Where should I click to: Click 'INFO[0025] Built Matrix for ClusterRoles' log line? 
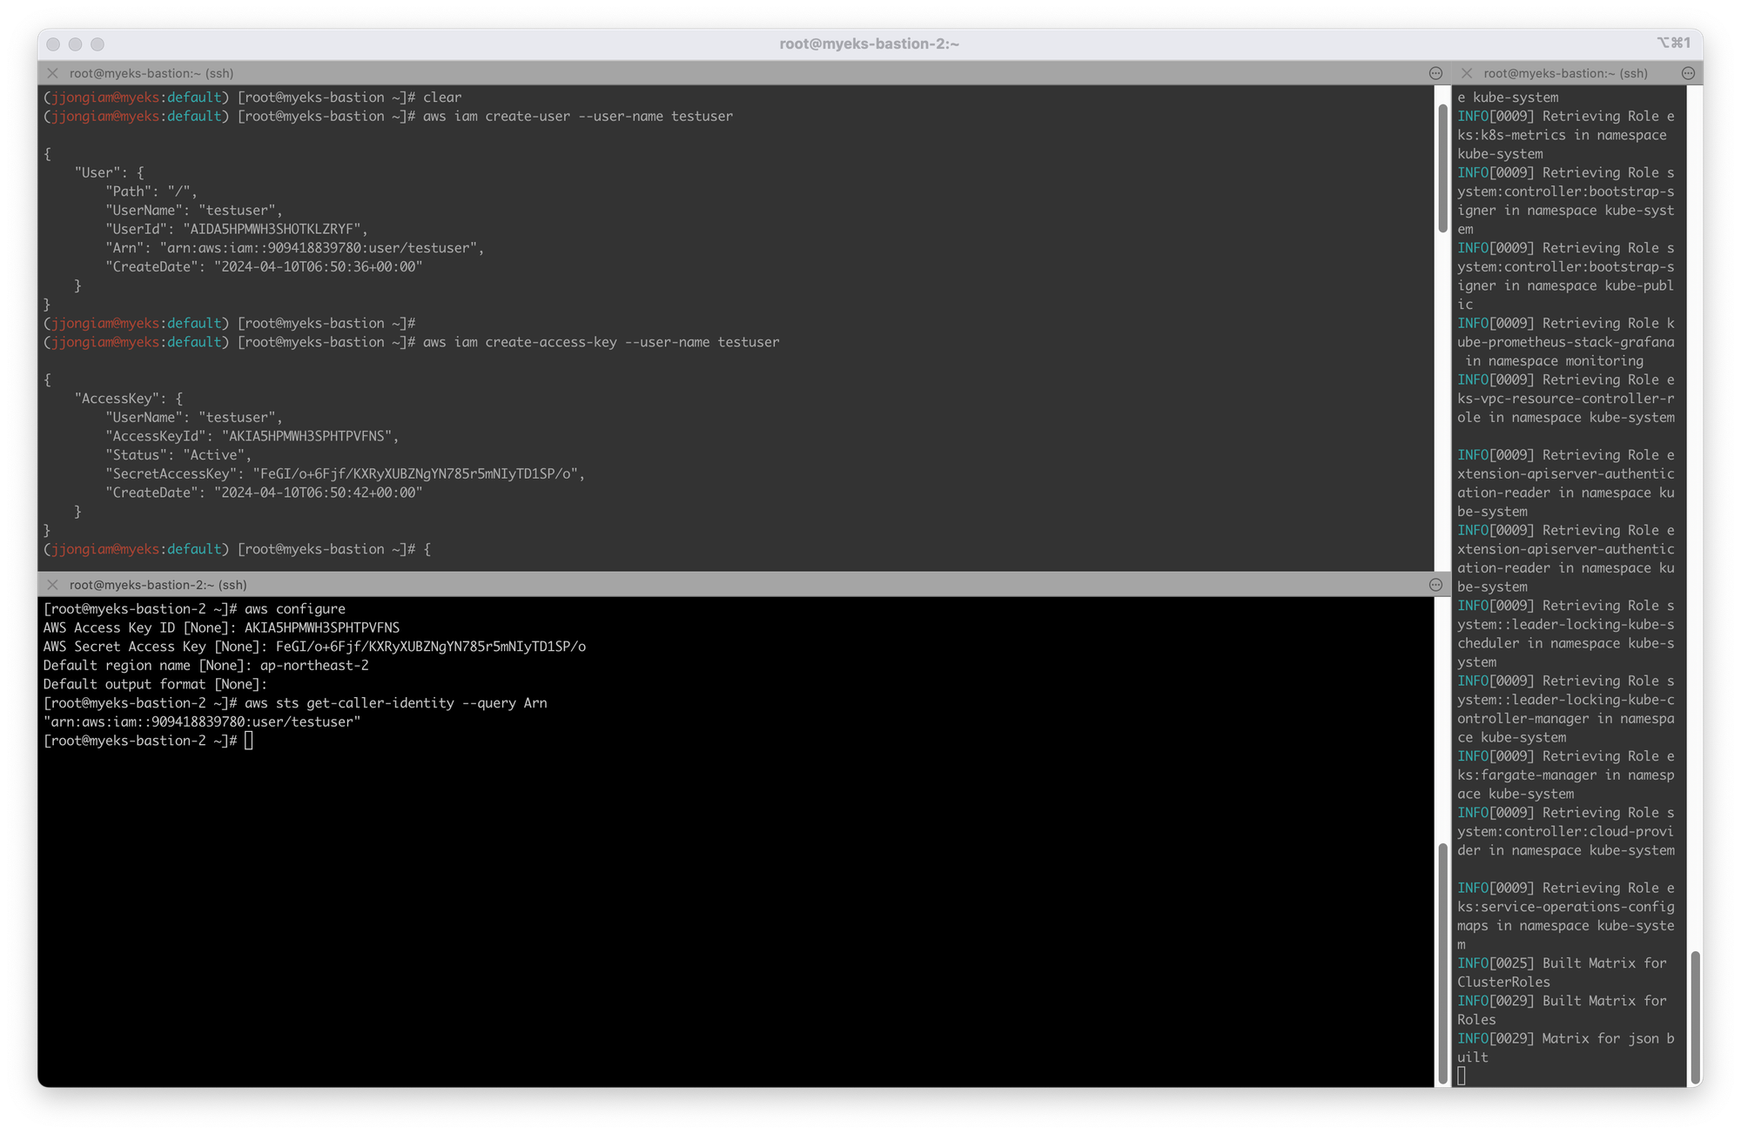coord(1563,972)
